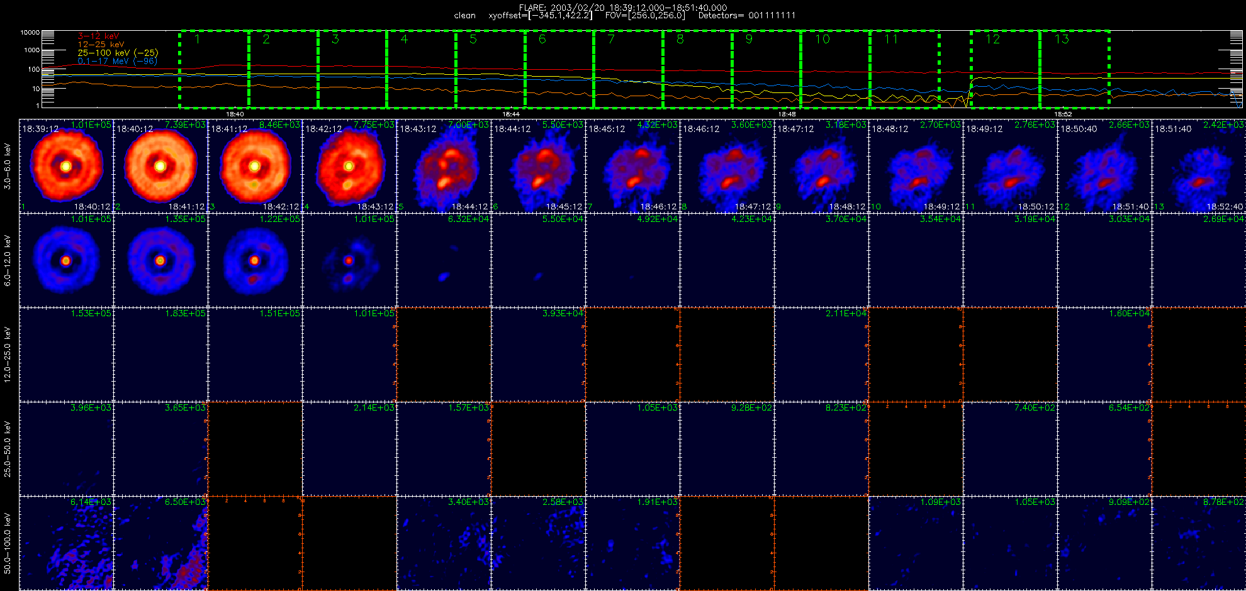Select interval box 6 in the light curve
This screenshot has height=591, width=1246.
[x=559, y=69]
